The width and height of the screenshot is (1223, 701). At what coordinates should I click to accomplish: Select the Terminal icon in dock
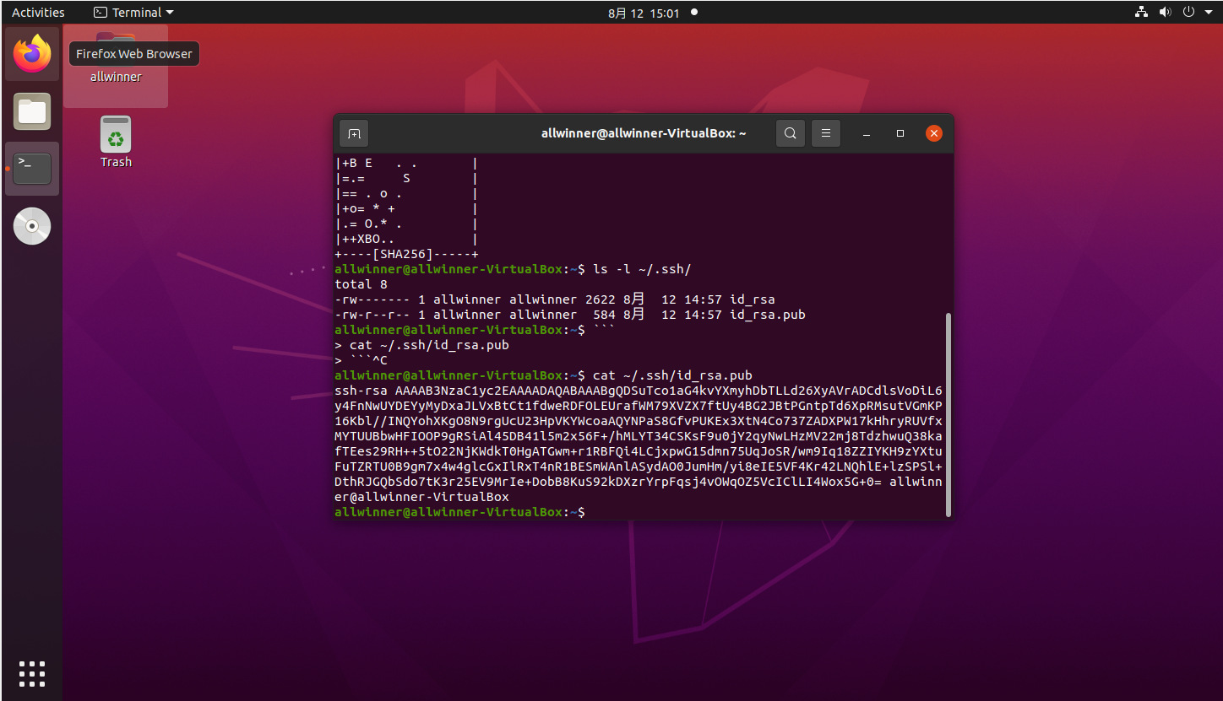[x=32, y=169]
